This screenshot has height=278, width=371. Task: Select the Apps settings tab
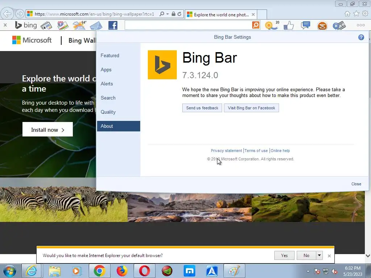point(118,70)
